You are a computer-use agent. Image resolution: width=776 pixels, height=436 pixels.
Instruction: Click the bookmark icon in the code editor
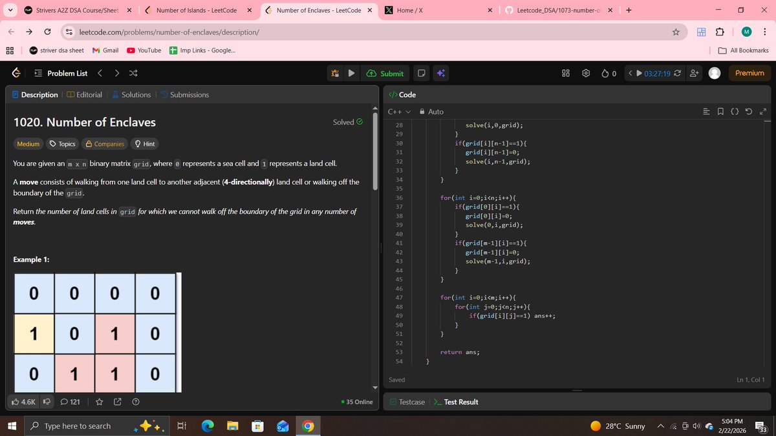point(720,112)
